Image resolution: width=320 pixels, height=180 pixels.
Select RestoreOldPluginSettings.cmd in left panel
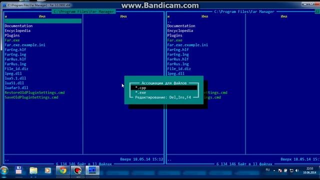[34, 92]
